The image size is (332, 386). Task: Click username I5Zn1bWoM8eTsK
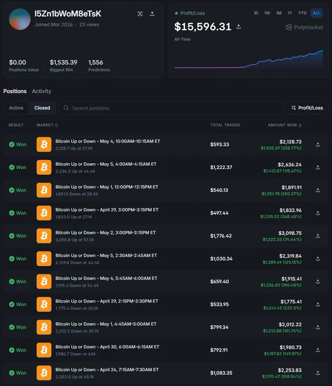(68, 14)
